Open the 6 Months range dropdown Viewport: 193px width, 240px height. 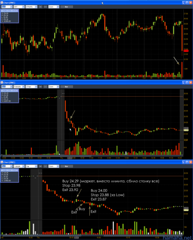pyautogui.click(x=31, y=7)
